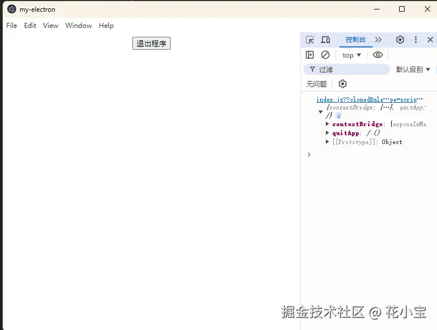
Task: Minimize the my-electron window
Action: click(377, 9)
